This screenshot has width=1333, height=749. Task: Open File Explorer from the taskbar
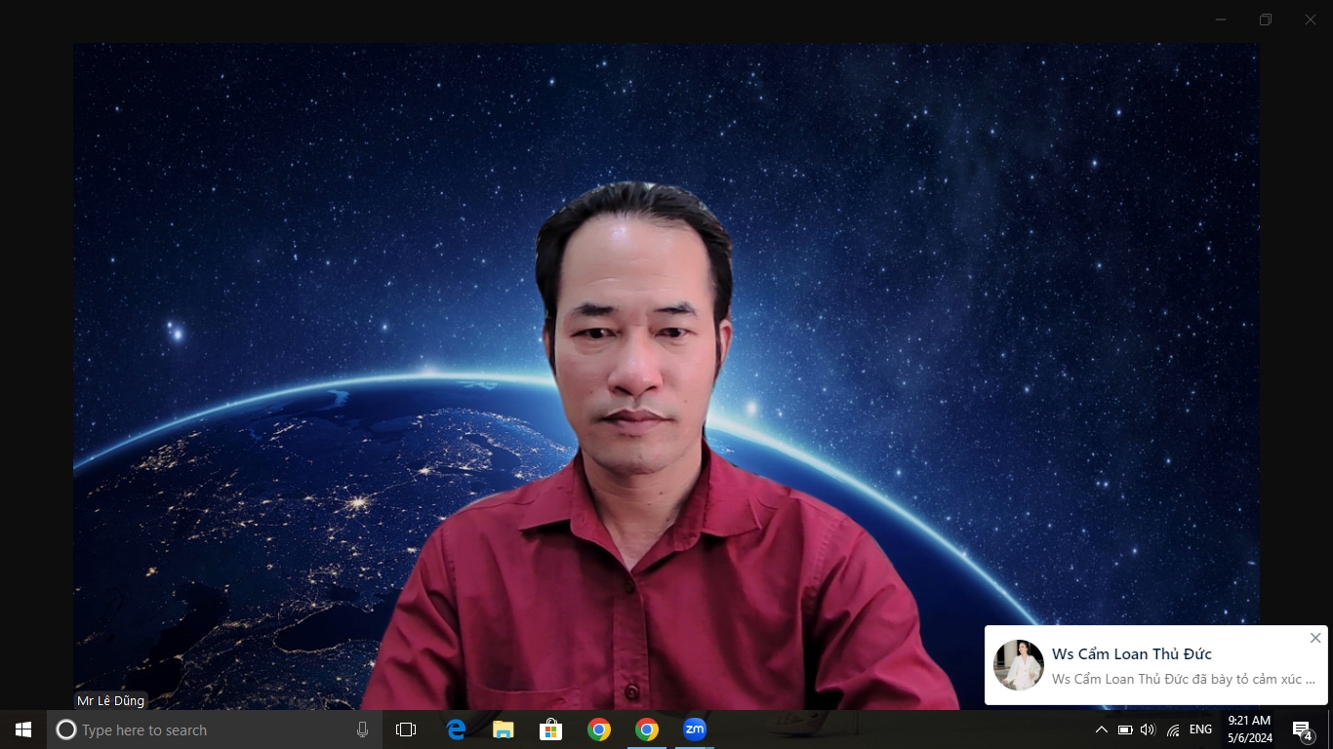pos(504,729)
